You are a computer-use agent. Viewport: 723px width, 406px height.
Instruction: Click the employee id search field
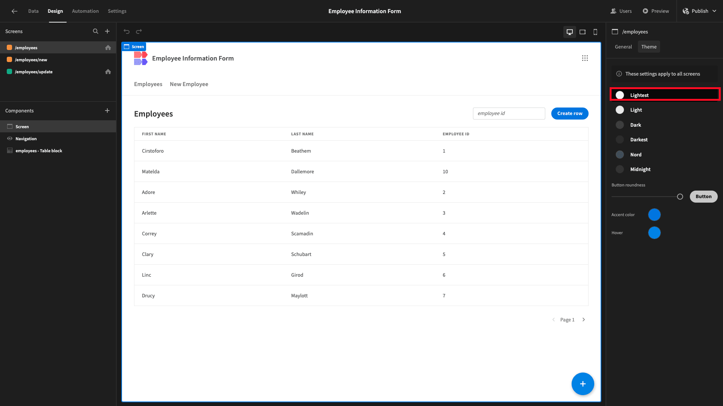509,114
